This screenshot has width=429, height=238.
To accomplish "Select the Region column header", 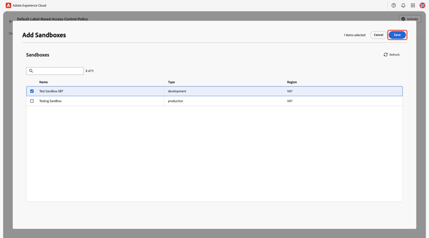I will click(292, 82).
